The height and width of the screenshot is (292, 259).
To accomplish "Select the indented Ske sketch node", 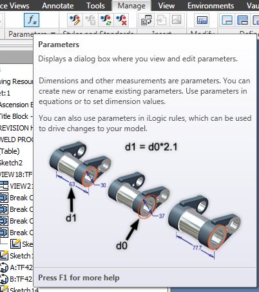I will [x=28, y=244].
